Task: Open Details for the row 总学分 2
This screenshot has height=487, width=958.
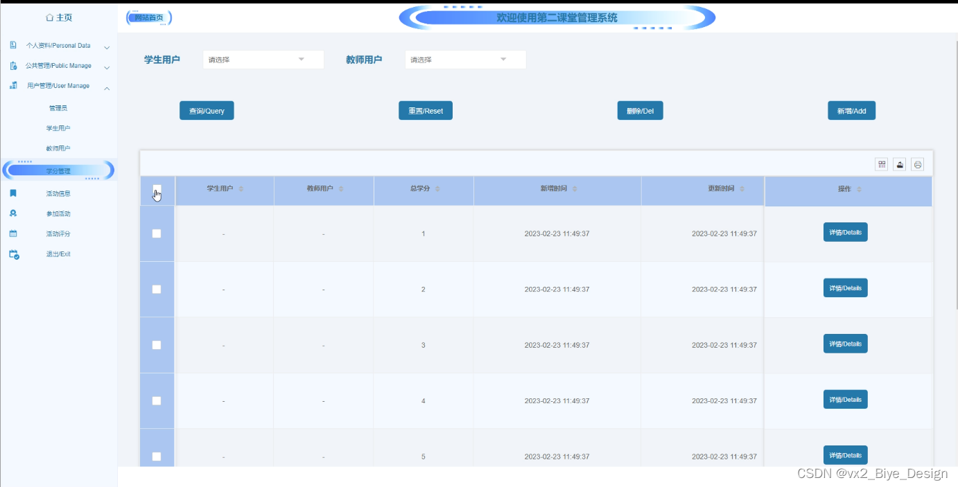Action: click(x=845, y=288)
